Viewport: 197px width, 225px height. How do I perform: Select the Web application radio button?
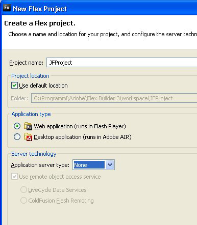pos(17,126)
